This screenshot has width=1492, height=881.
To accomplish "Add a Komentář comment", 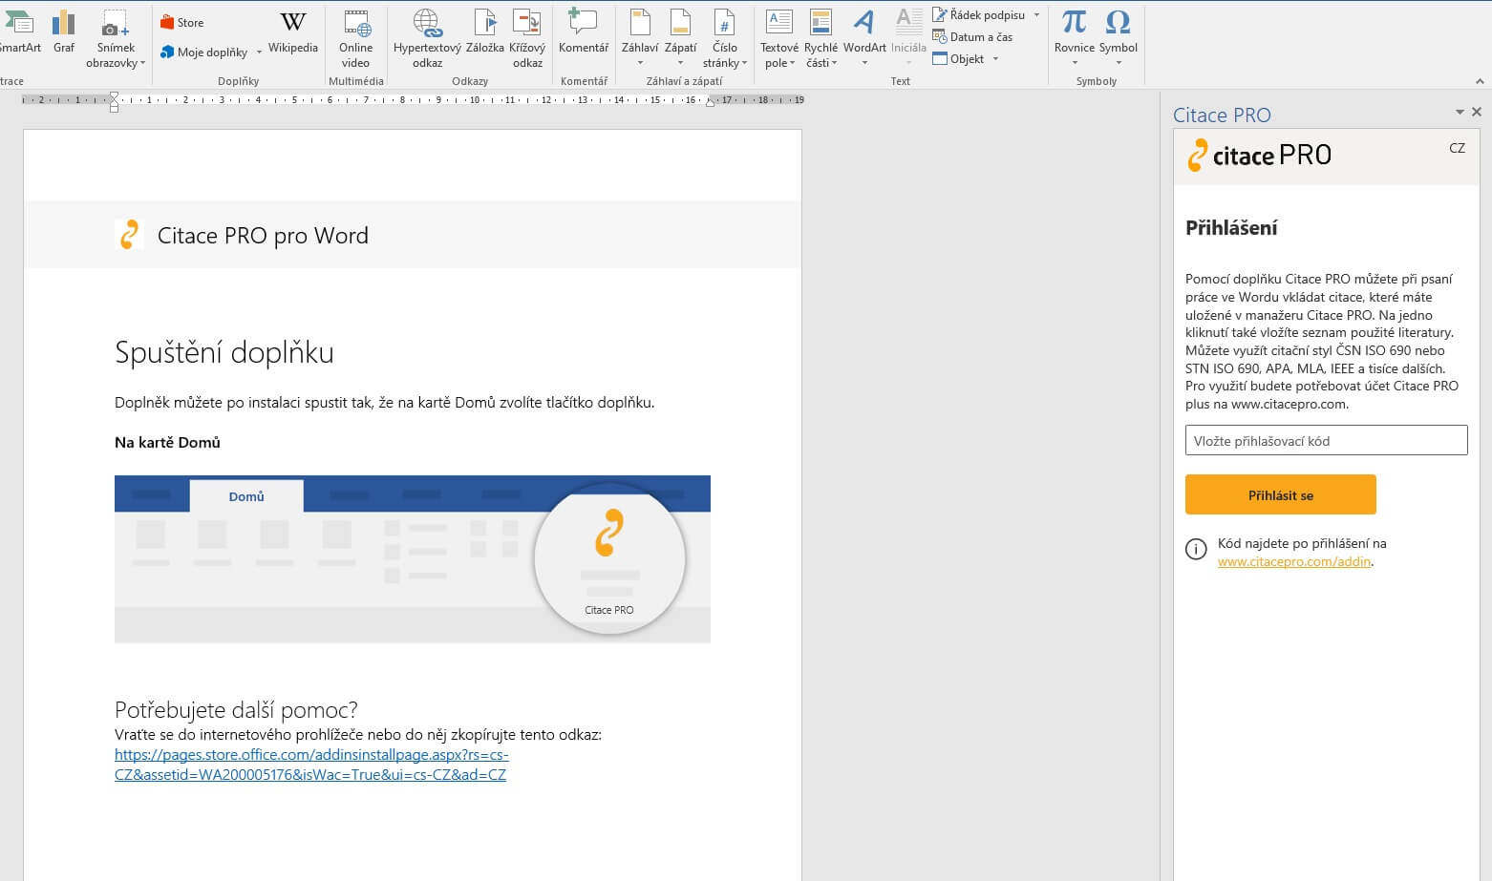I will [x=584, y=31].
